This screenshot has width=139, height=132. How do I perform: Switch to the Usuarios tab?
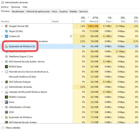(63, 12)
